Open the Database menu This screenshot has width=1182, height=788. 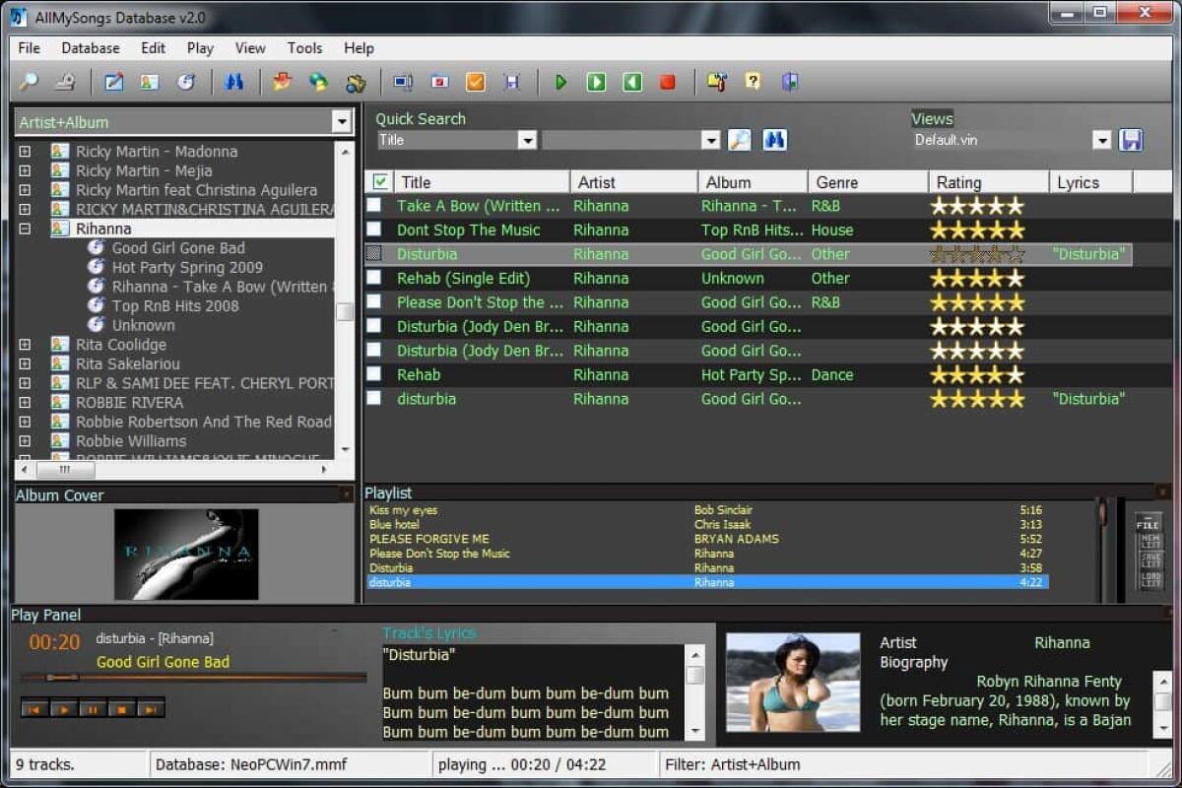click(x=90, y=47)
